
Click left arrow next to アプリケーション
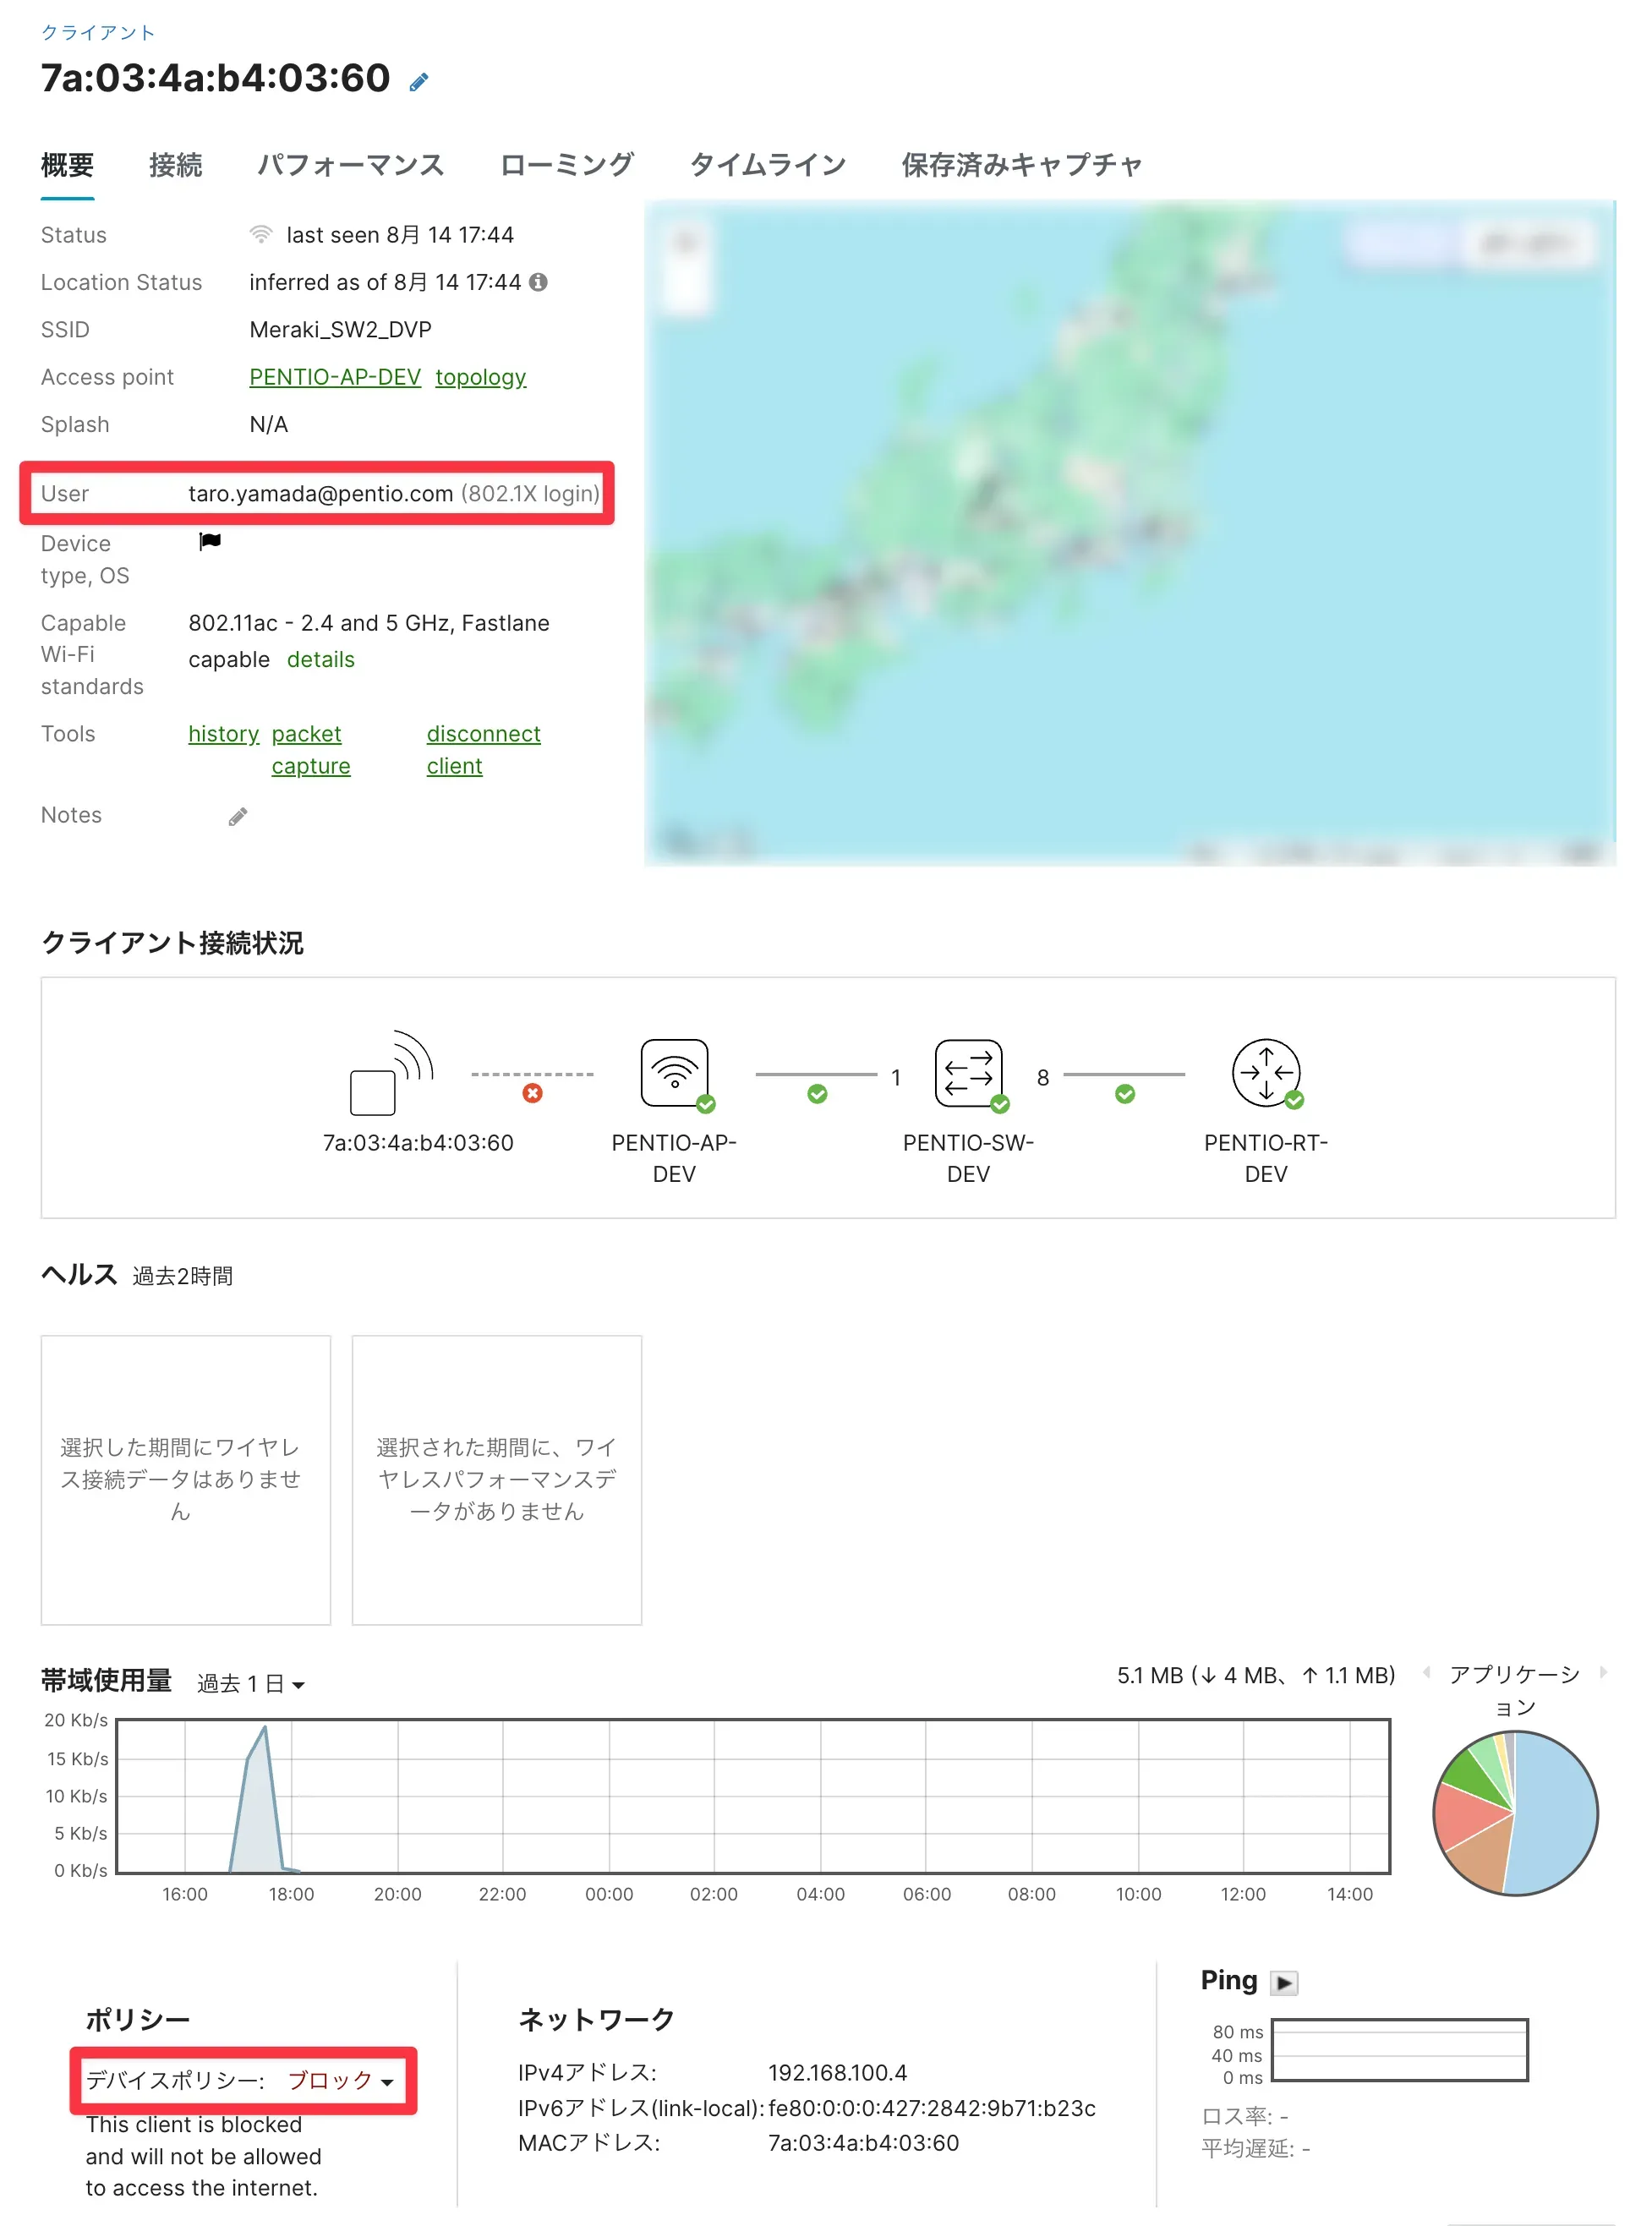[x=1426, y=1673]
